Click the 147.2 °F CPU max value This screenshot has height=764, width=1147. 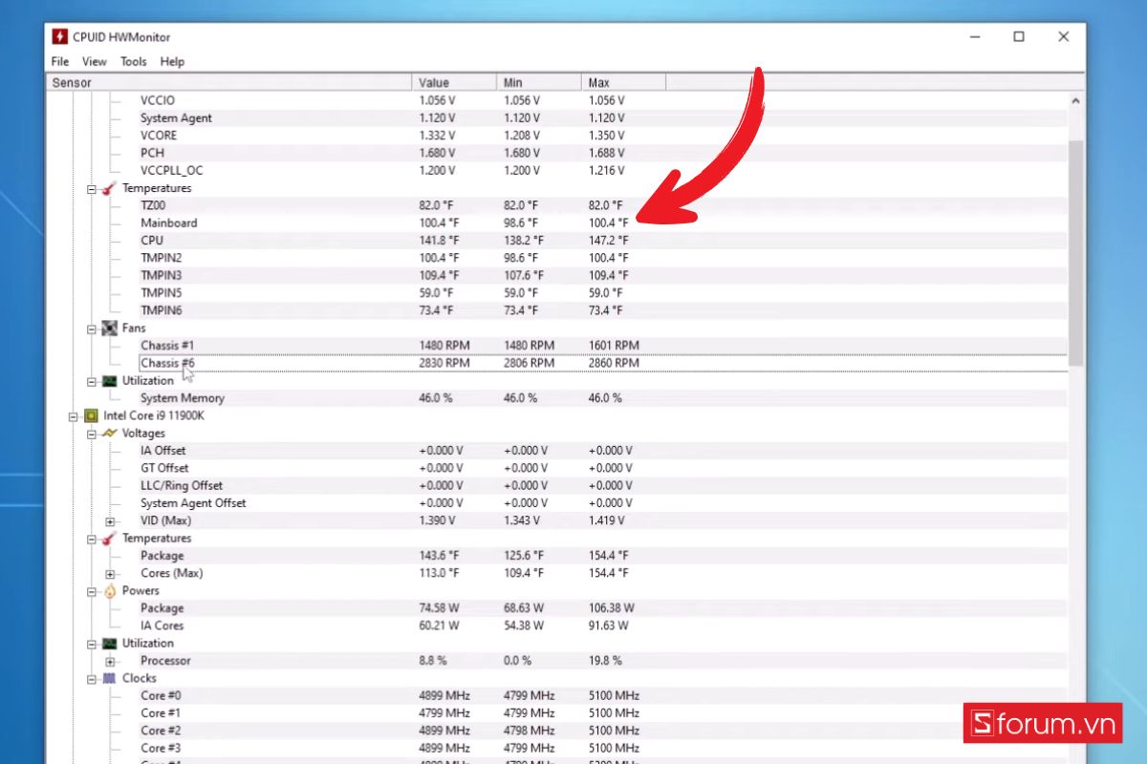[609, 241]
